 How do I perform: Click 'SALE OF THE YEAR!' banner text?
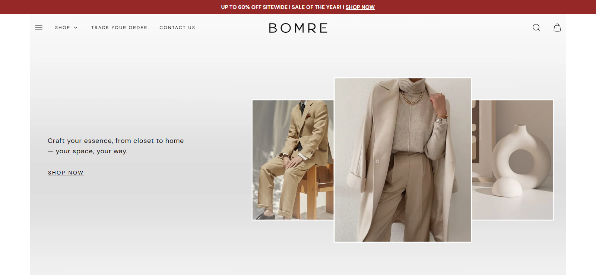[316, 7]
